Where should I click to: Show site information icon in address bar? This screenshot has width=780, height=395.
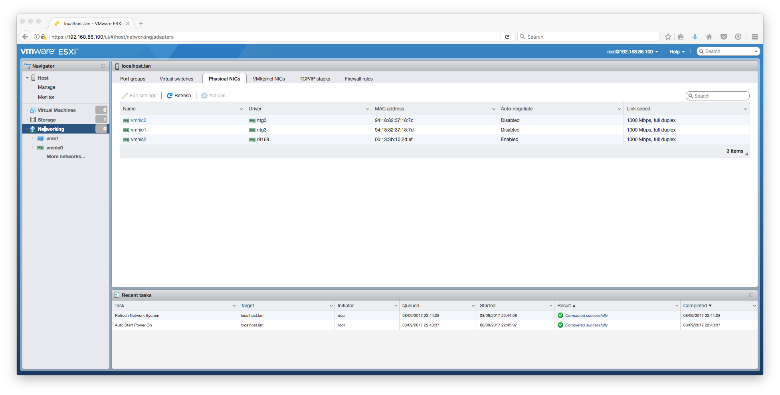(x=37, y=37)
